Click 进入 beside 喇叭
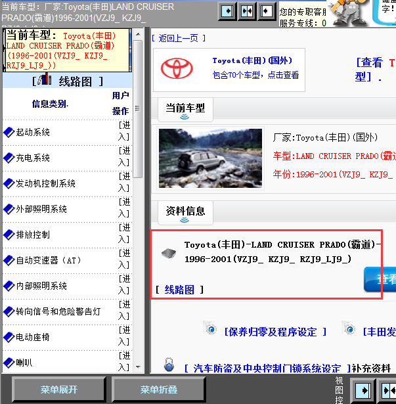 click(x=124, y=362)
